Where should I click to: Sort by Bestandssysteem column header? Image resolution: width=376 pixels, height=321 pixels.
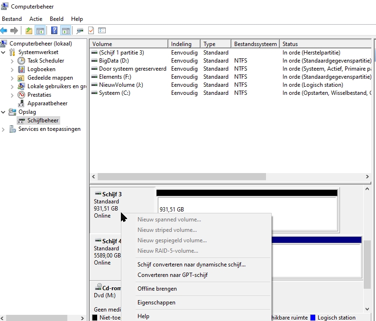(255, 44)
